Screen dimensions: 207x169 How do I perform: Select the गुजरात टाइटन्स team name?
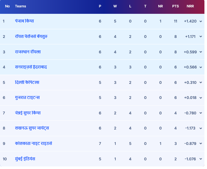tap(27, 98)
